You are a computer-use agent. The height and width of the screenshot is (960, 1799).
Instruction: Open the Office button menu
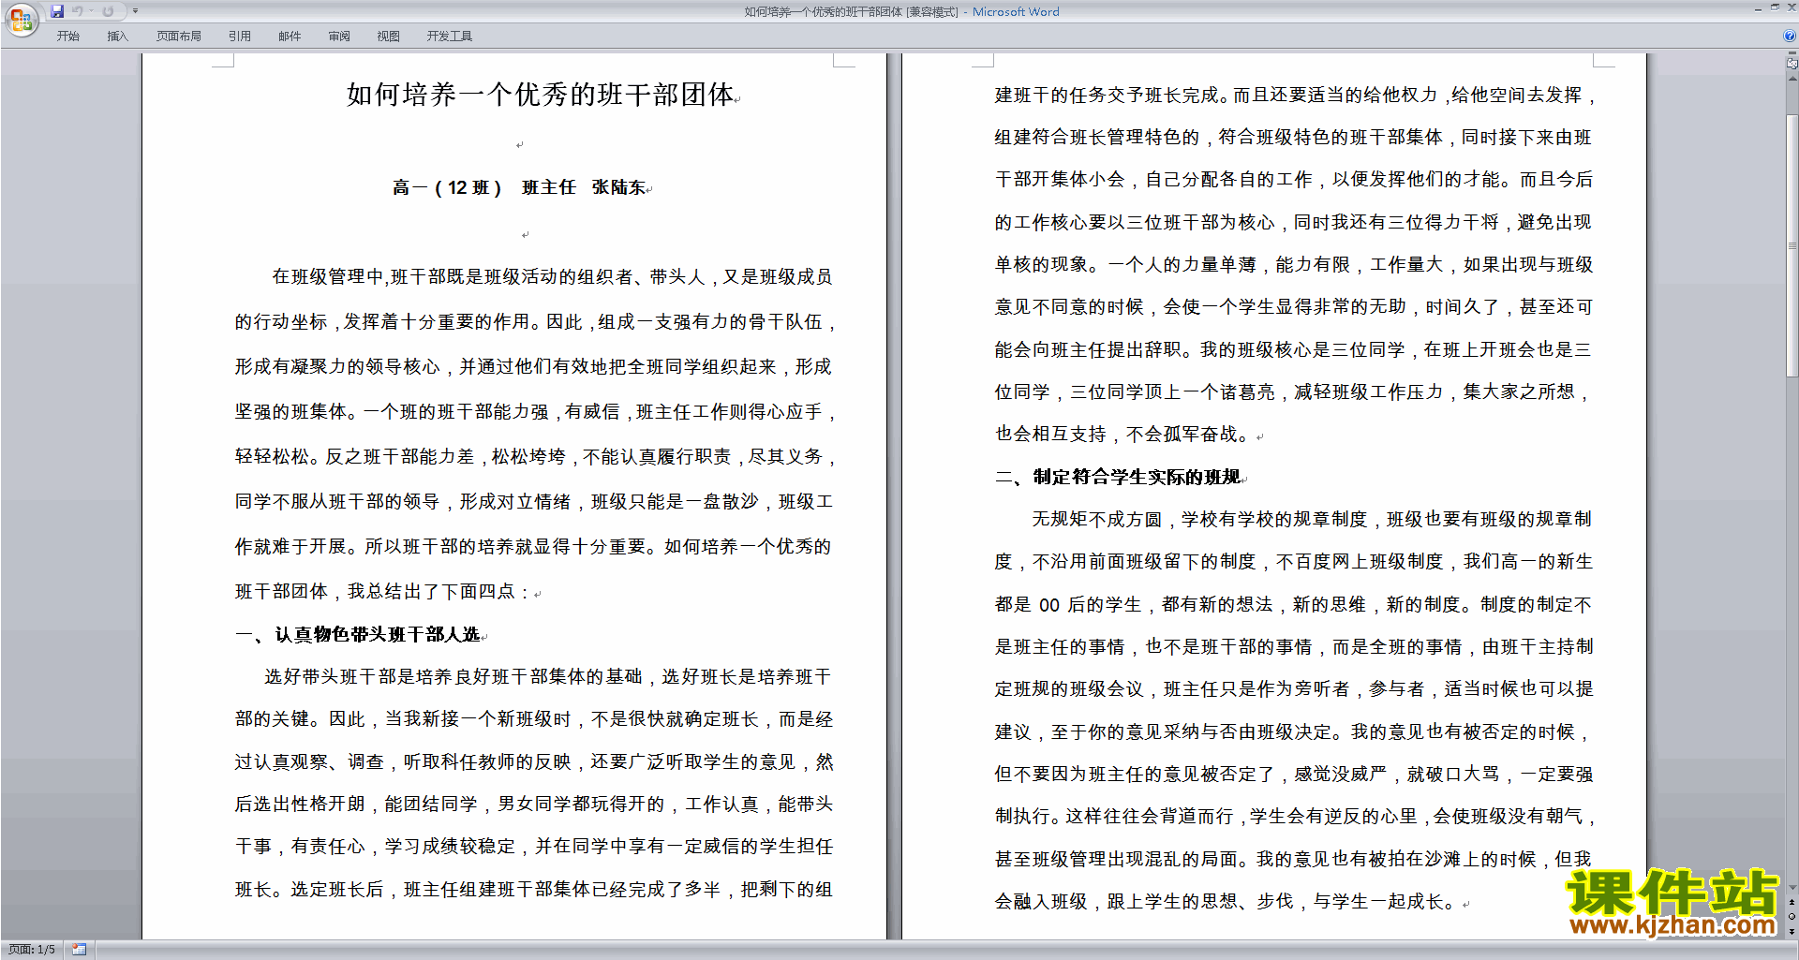21,19
